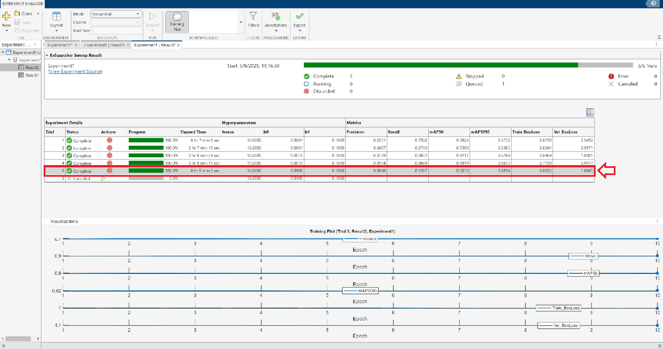Open the Filters funnel icon

[x=254, y=16]
